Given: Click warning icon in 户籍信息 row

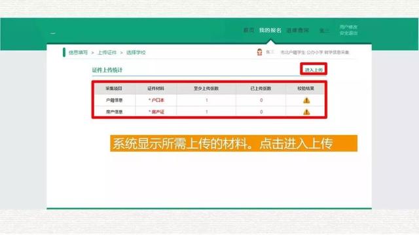Looking at the screenshot, I should pos(306,101).
